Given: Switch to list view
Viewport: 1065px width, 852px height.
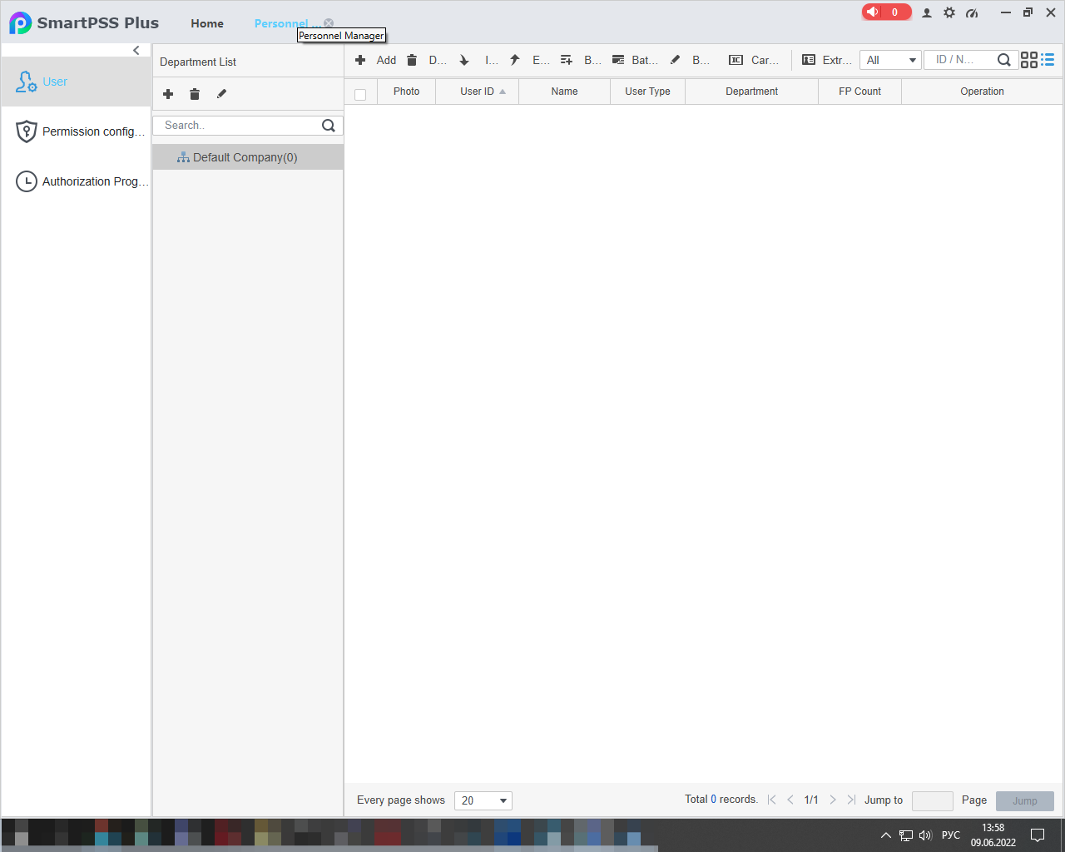Looking at the screenshot, I should click(x=1048, y=60).
